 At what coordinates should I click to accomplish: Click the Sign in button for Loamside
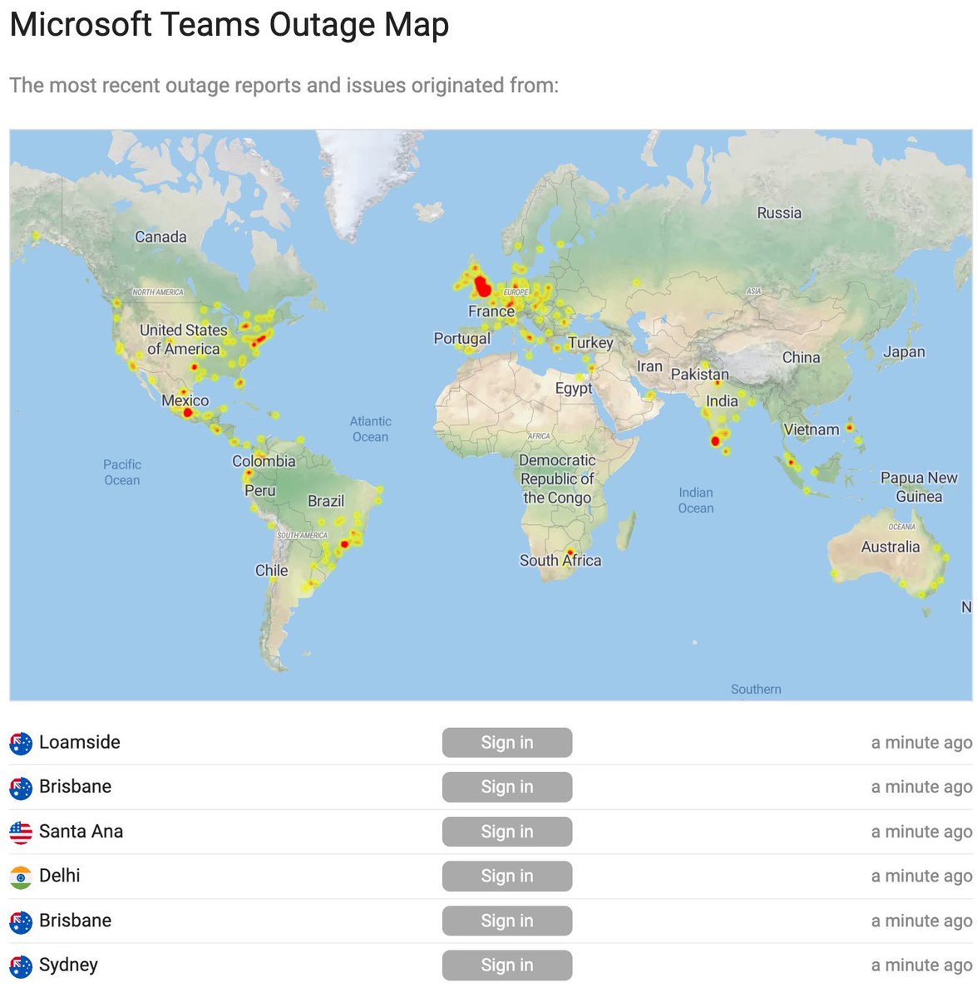coord(507,743)
